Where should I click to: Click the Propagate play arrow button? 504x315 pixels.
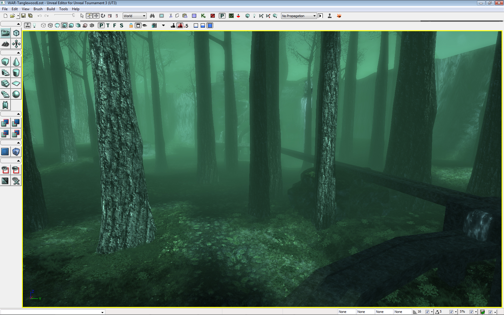click(x=320, y=16)
